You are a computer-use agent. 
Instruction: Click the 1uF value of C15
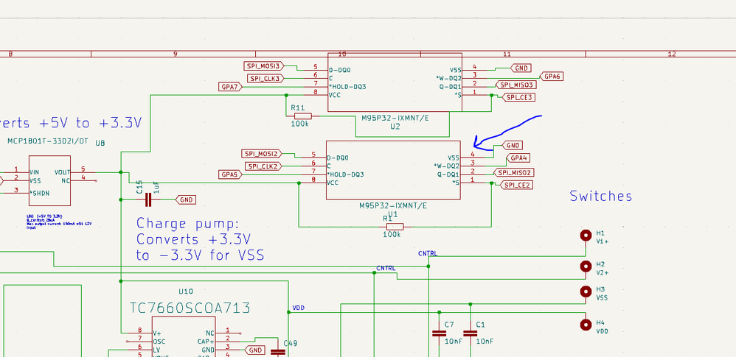click(156, 188)
